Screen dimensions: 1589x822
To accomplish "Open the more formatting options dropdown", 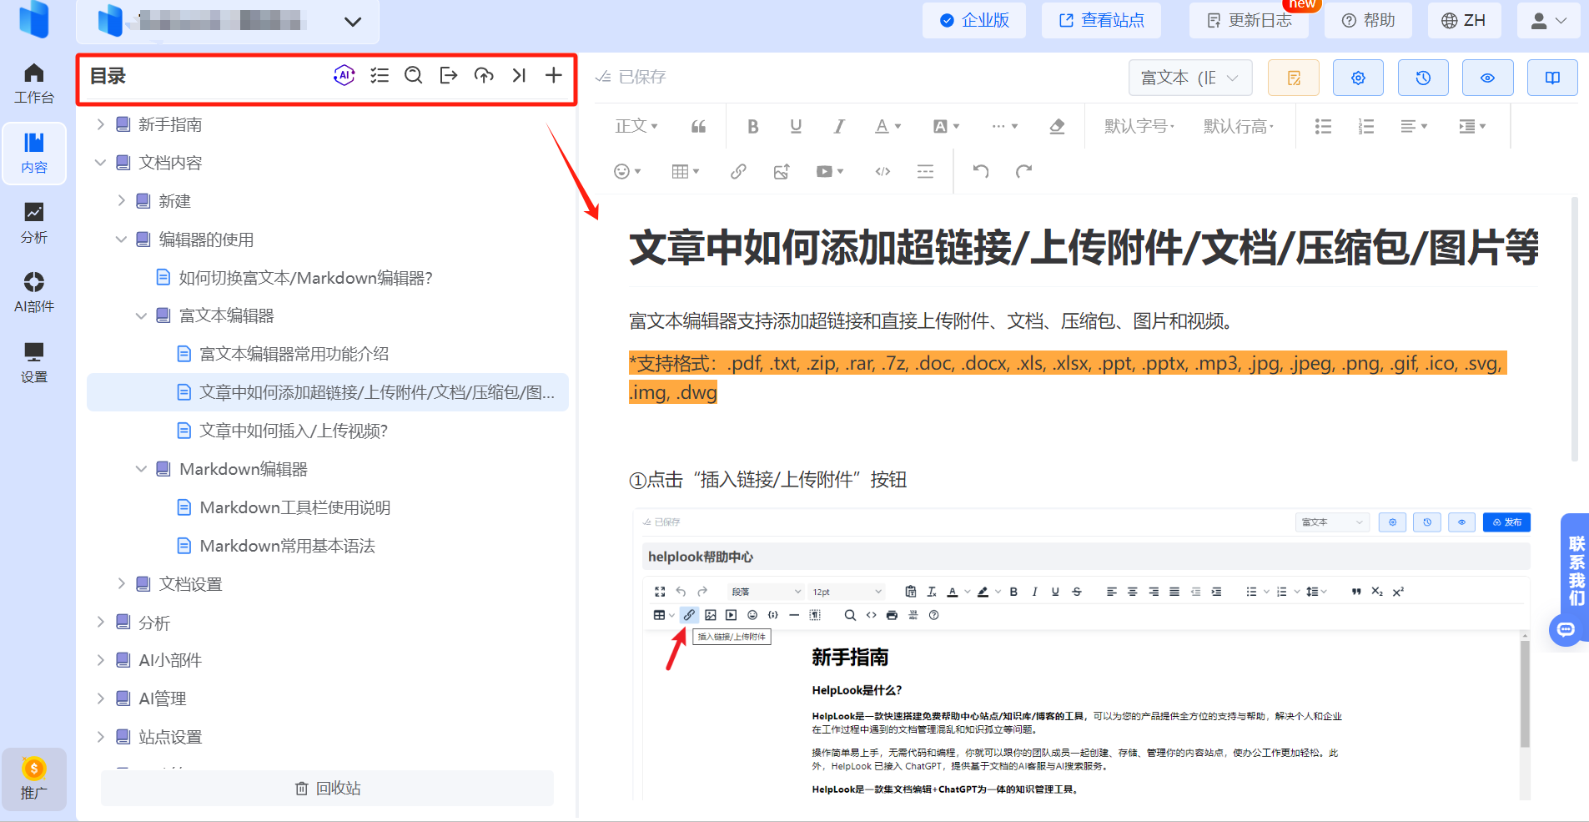I will (1004, 127).
